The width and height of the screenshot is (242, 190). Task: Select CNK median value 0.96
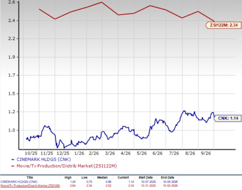(109, 182)
